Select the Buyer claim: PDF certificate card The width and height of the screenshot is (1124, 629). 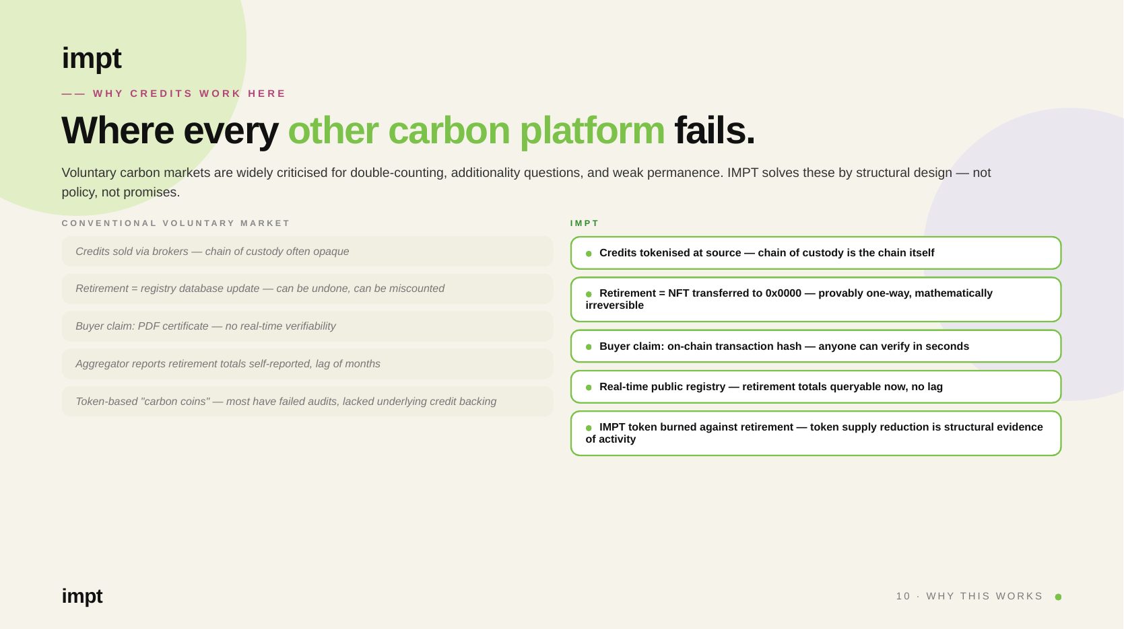coord(307,326)
